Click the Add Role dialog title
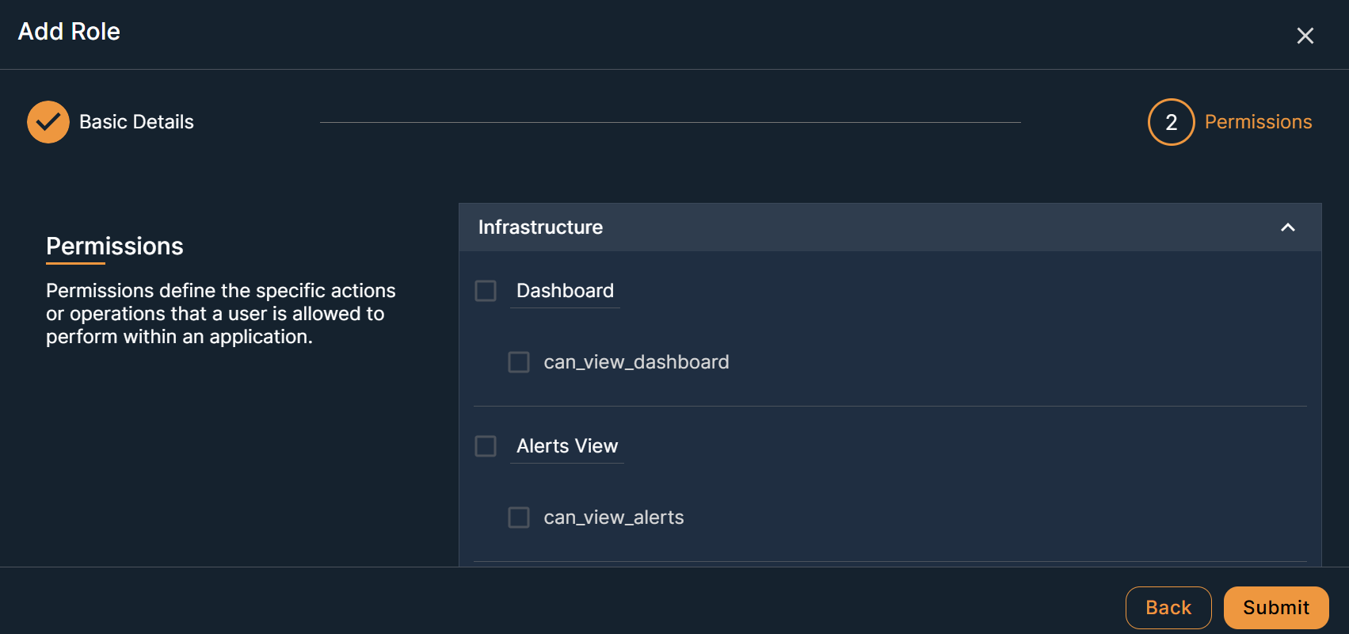This screenshot has width=1349, height=634. point(69,32)
